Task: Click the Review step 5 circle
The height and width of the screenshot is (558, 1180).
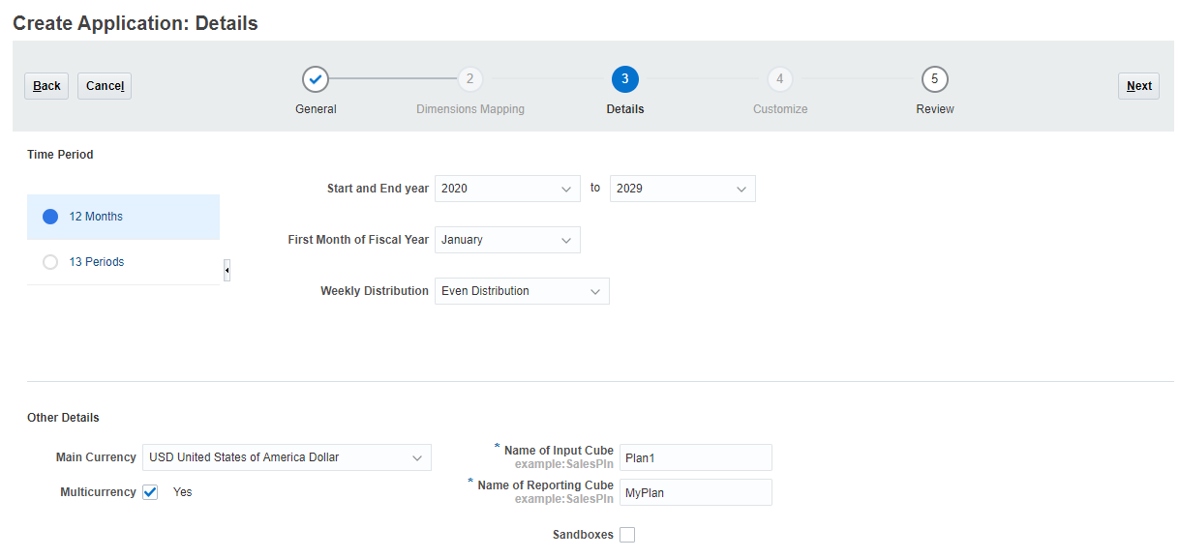Action: [934, 78]
